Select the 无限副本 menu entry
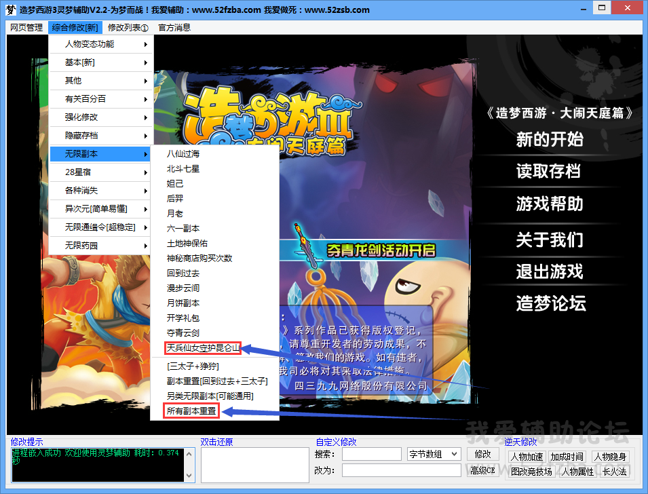 pyautogui.click(x=101, y=154)
